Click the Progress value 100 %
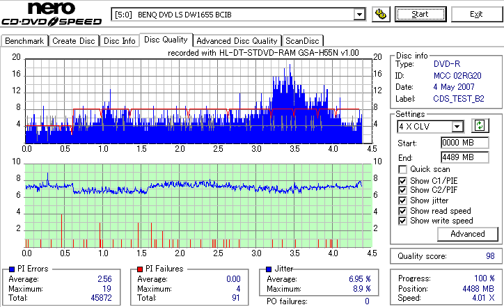Viewport: 504px width, 307px height. 484,278
